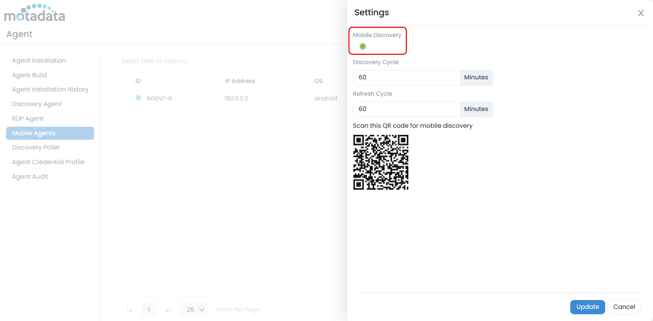Click page number 1 in pagination

pos(149,310)
